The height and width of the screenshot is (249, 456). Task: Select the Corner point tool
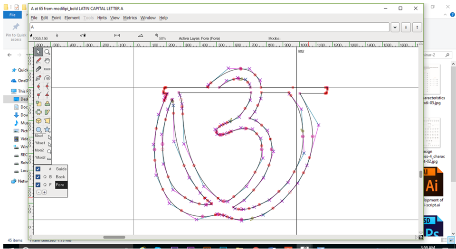tap(38, 95)
